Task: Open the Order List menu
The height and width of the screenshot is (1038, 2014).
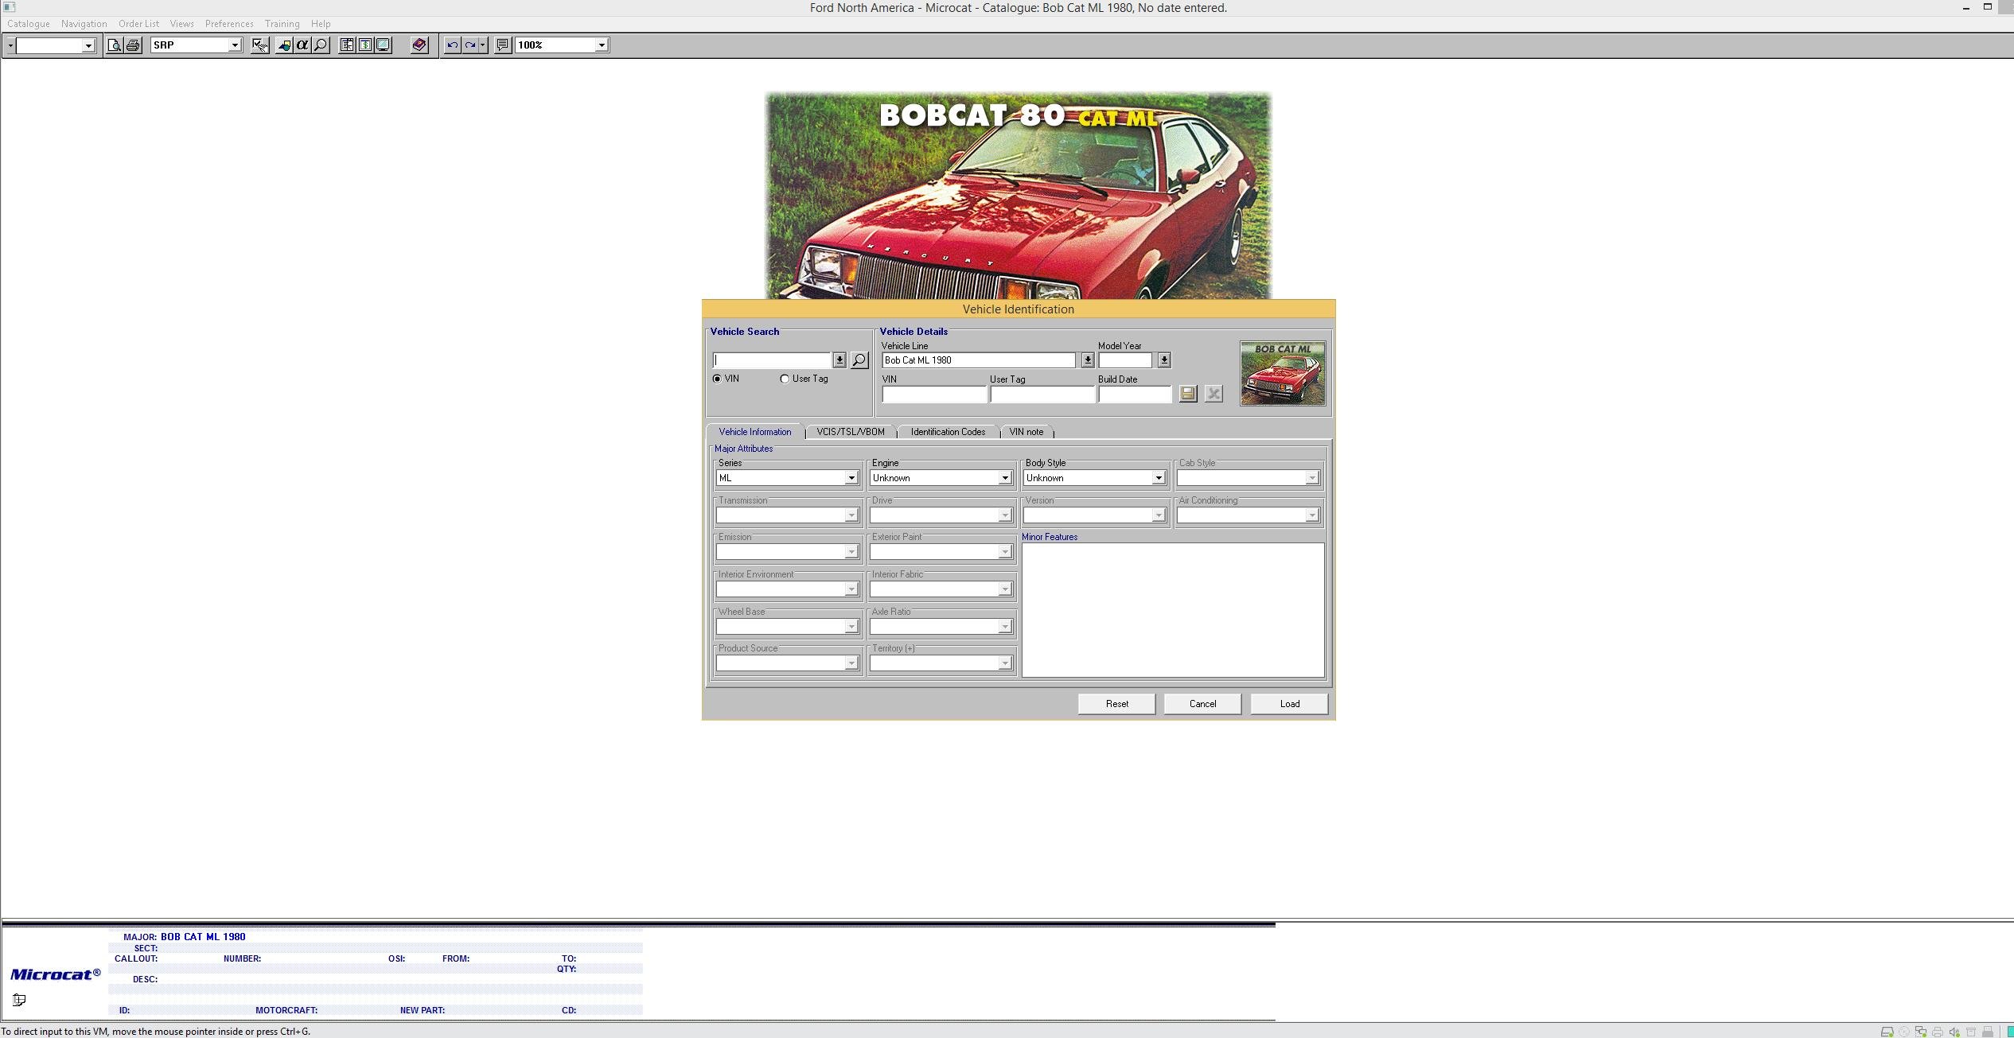Action: 138,24
